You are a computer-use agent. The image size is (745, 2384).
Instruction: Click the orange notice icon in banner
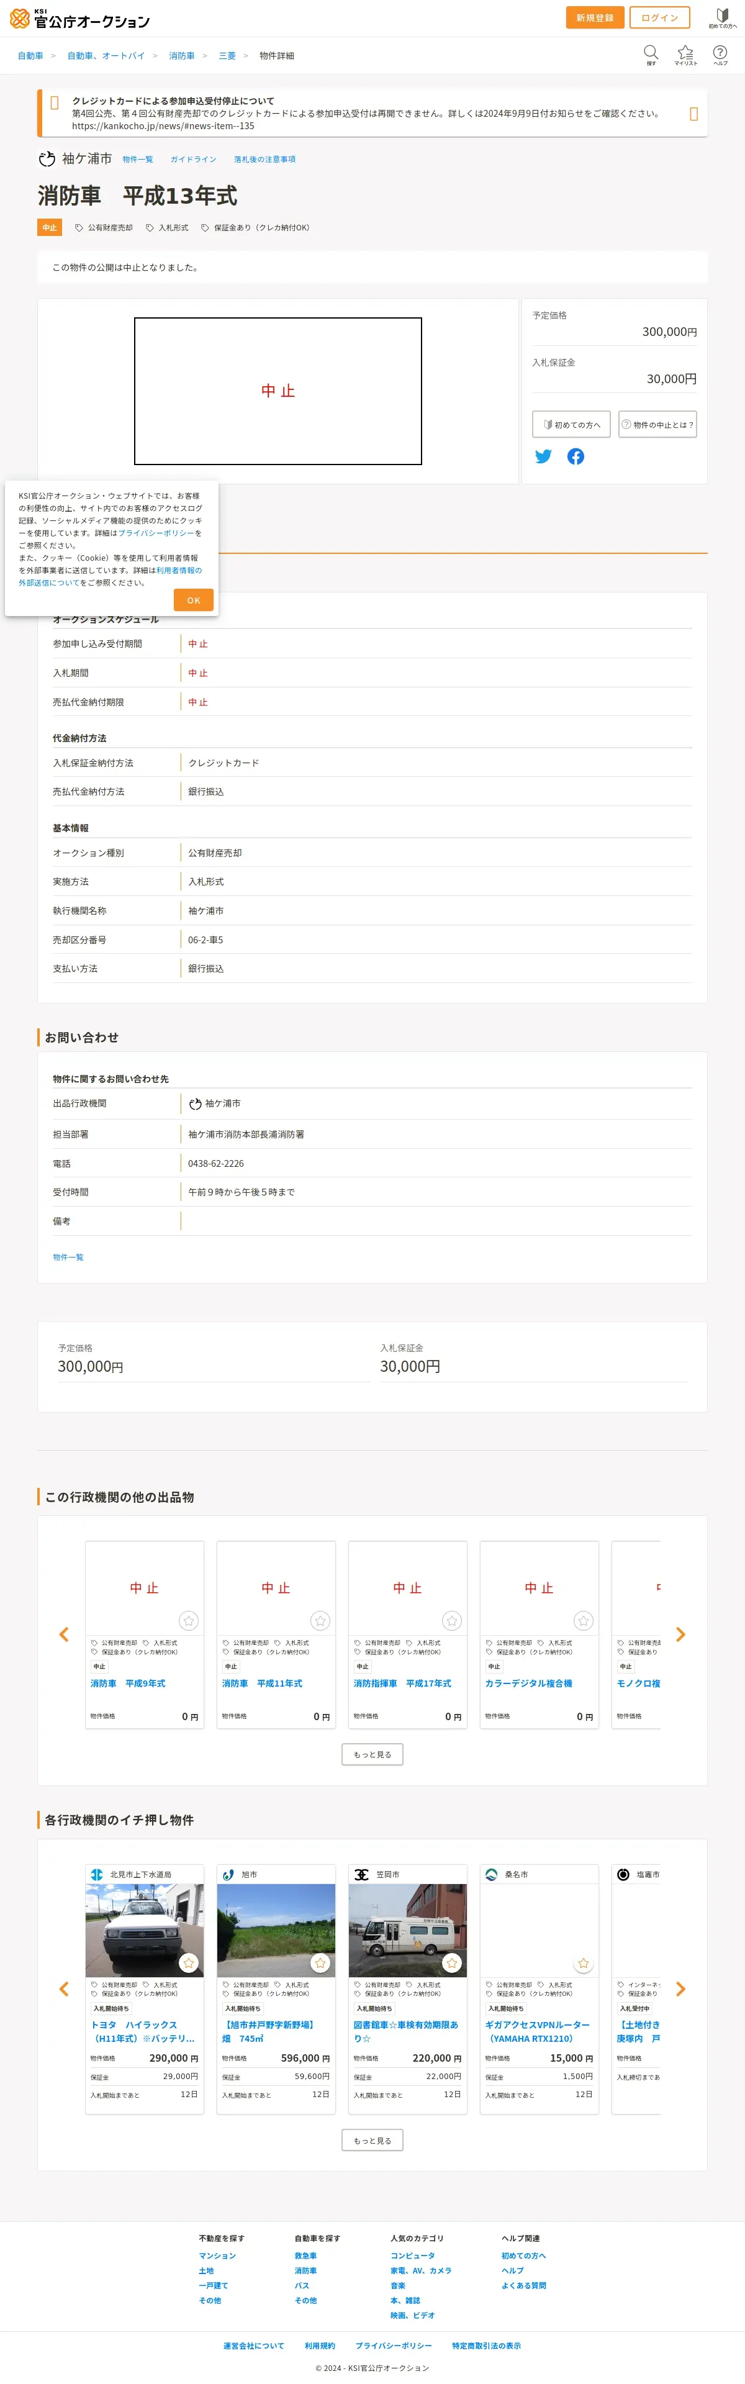pyautogui.click(x=53, y=102)
